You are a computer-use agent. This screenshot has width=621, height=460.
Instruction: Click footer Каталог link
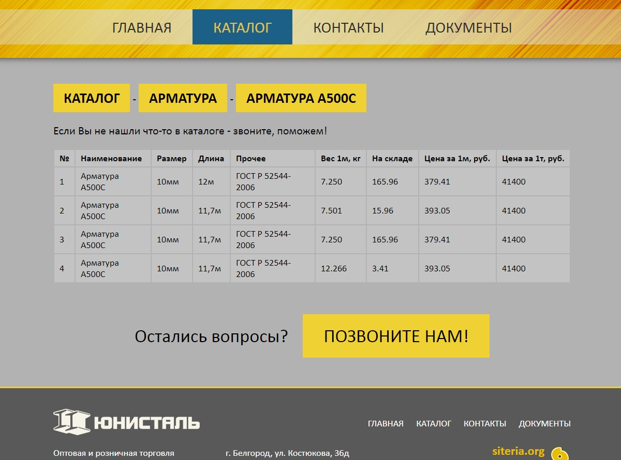[434, 423]
